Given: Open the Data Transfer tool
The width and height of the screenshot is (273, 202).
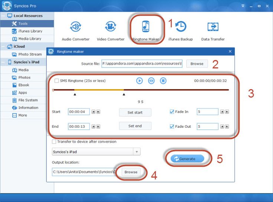Looking at the screenshot, I should (x=213, y=30).
